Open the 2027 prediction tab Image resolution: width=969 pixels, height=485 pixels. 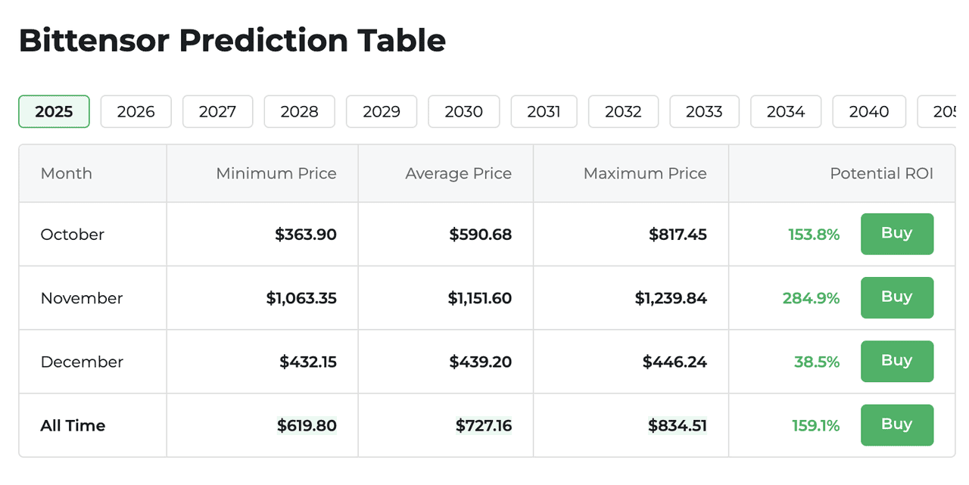(218, 112)
